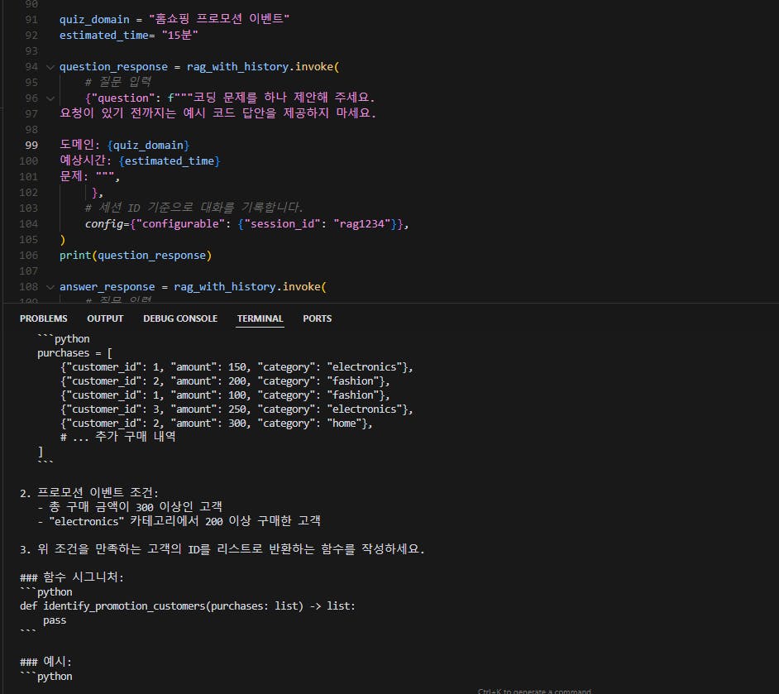Click the "pass" line in terminal output
Screen dimensions: 779x694
(55, 620)
